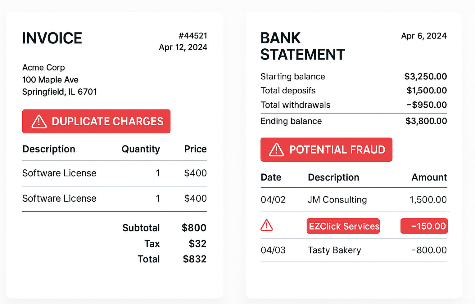
Task: Select the JM Consulting transaction
Action: [354, 199]
